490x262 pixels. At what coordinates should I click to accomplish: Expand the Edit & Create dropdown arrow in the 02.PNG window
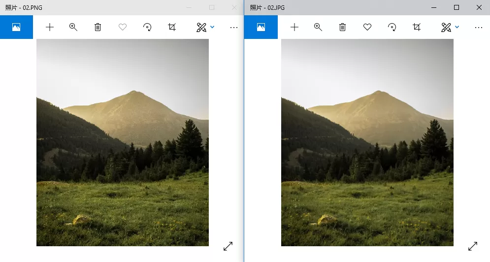click(213, 27)
